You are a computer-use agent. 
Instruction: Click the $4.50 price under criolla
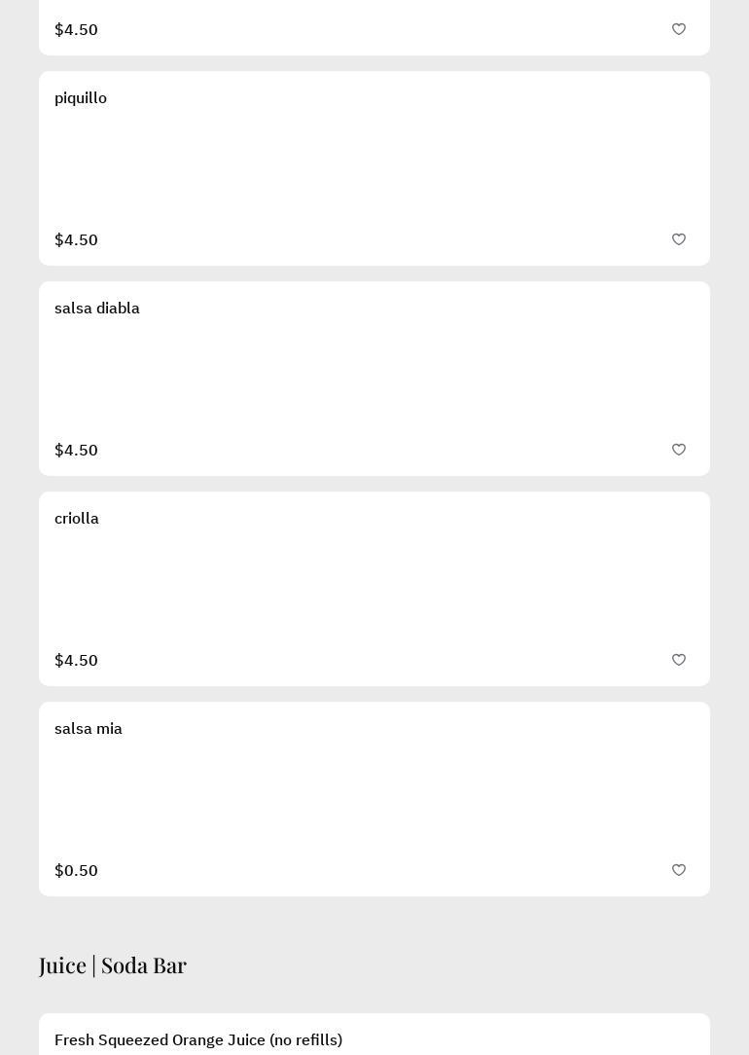coord(76,660)
